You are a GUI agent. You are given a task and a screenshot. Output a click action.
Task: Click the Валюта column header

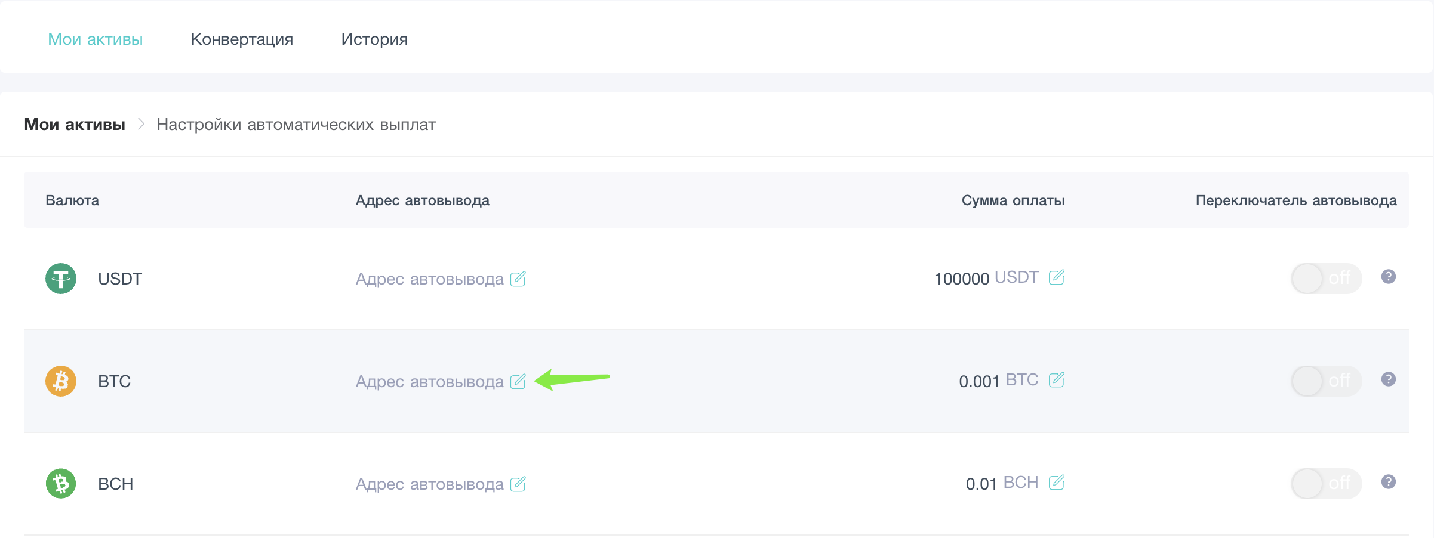(72, 200)
